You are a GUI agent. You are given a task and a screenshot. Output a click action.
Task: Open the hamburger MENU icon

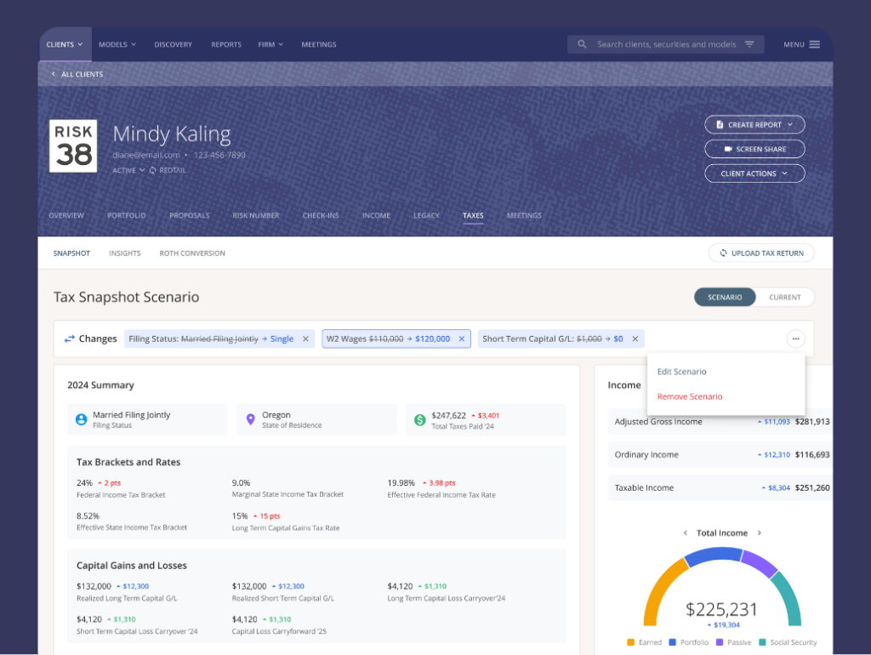coord(814,44)
